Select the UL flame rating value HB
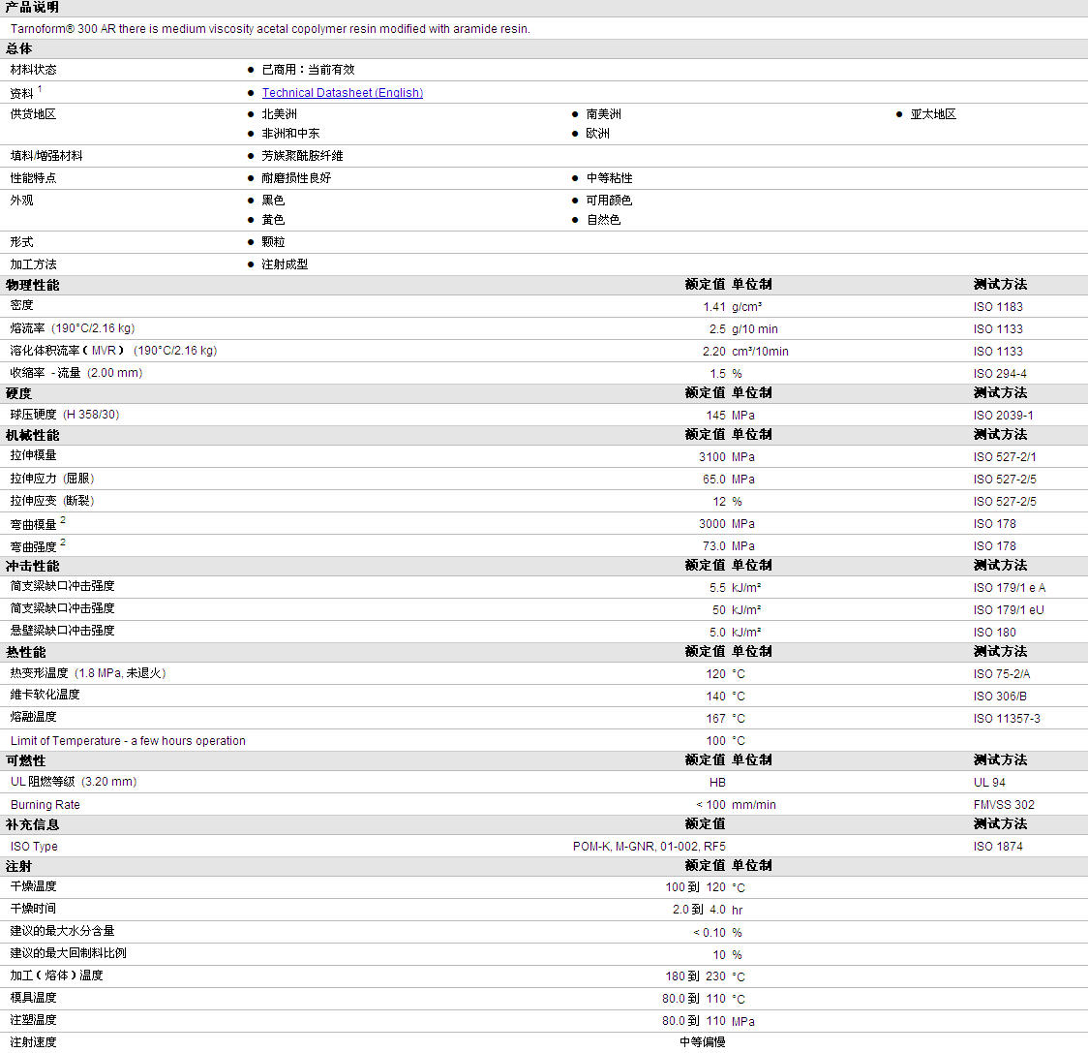The width and height of the screenshot is (1088, 1053). [x=717, y=782]
